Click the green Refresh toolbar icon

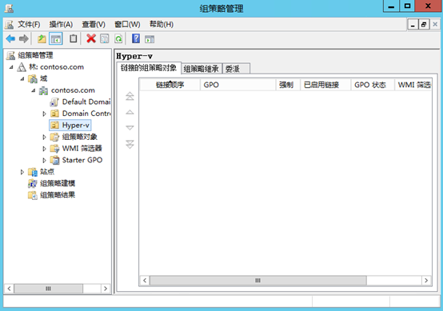pos(118,38)
